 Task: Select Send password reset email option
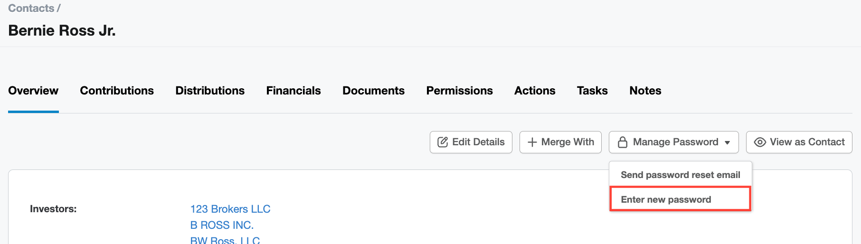click(680, 175)
